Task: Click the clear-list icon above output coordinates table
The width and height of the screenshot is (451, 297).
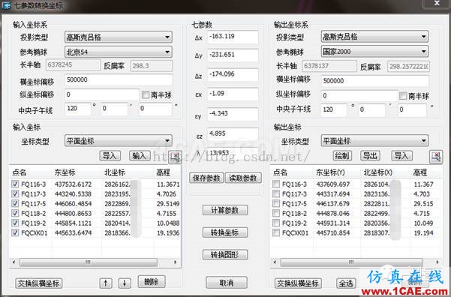Action: click(436, 157)
